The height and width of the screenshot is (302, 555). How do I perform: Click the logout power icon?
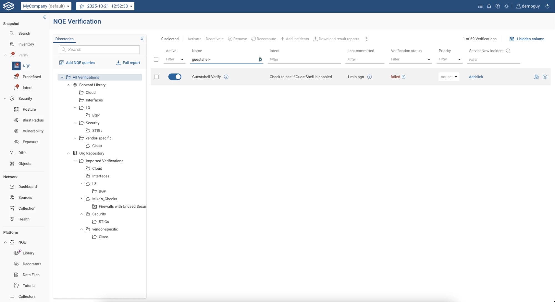(547, 6)
